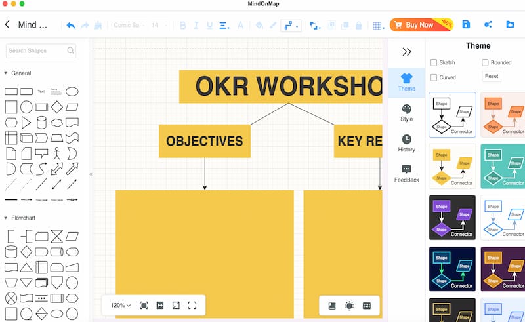This screenshot has height=322, width=525.
Task: Open the font family dropdown
Action: (129, 25)
